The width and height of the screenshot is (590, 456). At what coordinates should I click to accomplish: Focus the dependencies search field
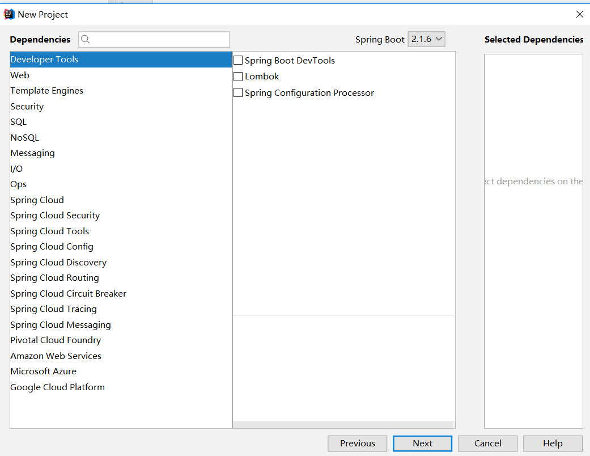coord(159,39)
